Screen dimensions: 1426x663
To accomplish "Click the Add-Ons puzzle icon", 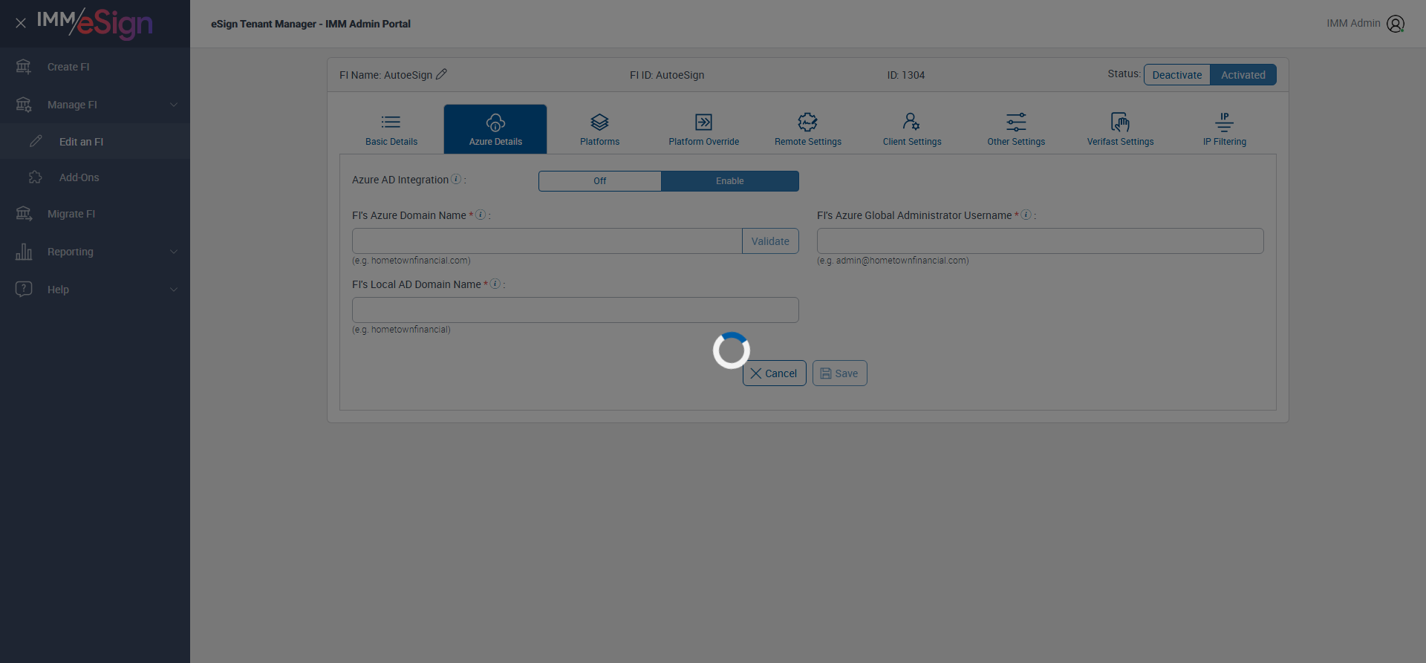I will 36,177.
